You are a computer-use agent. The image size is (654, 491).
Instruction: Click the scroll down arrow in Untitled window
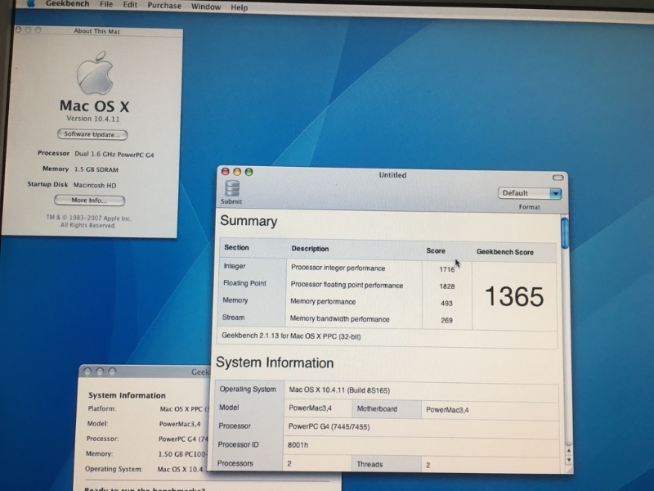point(569,460)
